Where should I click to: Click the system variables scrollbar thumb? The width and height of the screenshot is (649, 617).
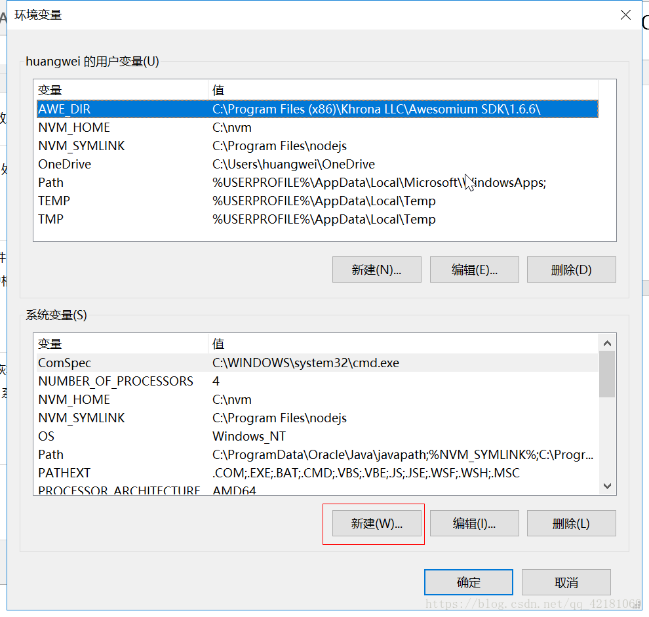[x=607, y=374]
